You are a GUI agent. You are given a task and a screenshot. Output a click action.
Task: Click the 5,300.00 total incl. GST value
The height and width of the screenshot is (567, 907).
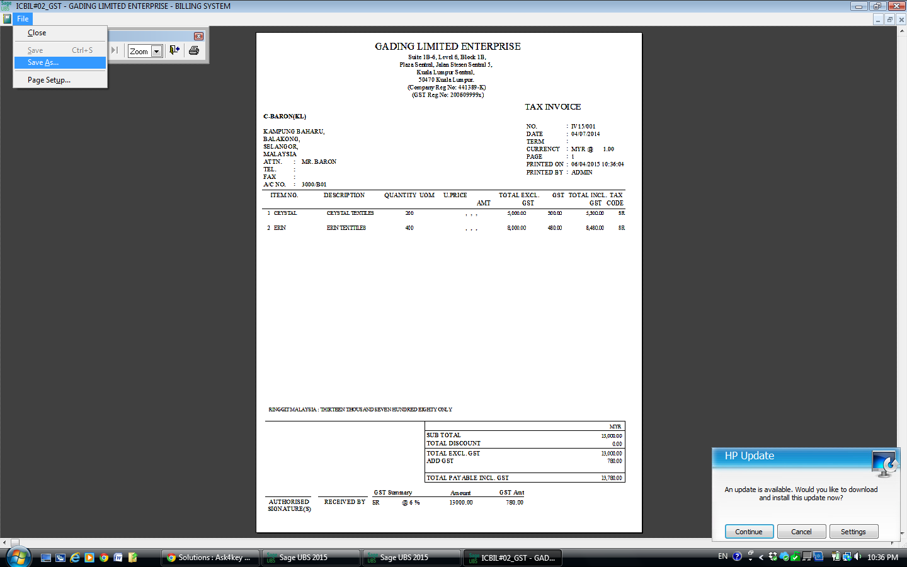click(595, 214)
